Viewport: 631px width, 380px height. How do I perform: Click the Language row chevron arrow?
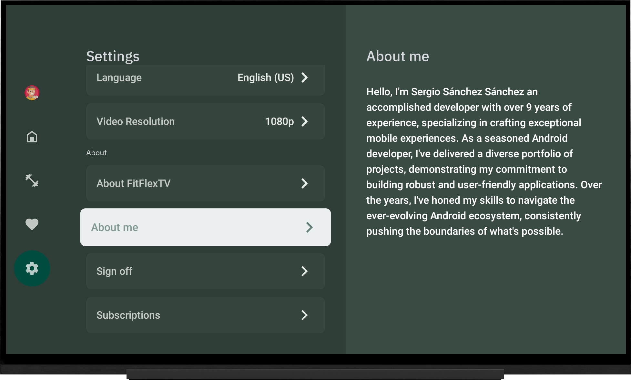tap(304, 77)
